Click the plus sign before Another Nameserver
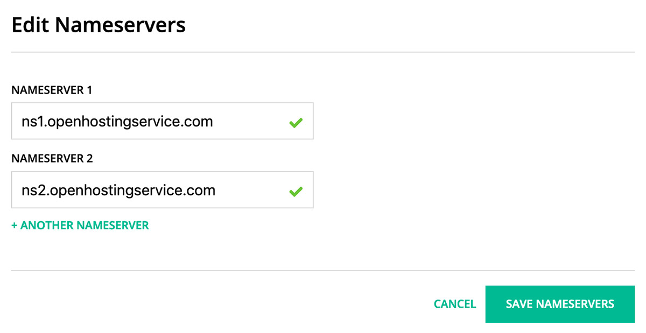Viewport: 646px width, 333px height. (14, 225)
